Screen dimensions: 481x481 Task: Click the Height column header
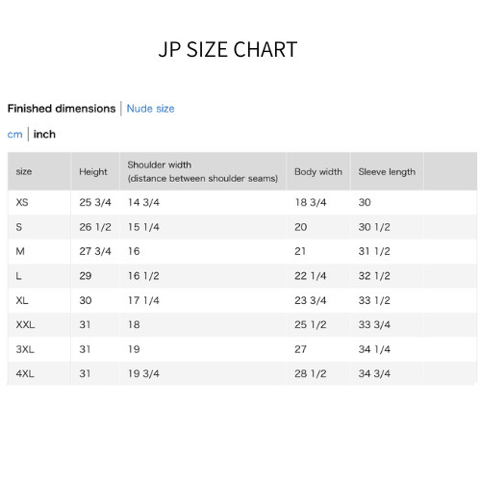(x=93, y=172)
